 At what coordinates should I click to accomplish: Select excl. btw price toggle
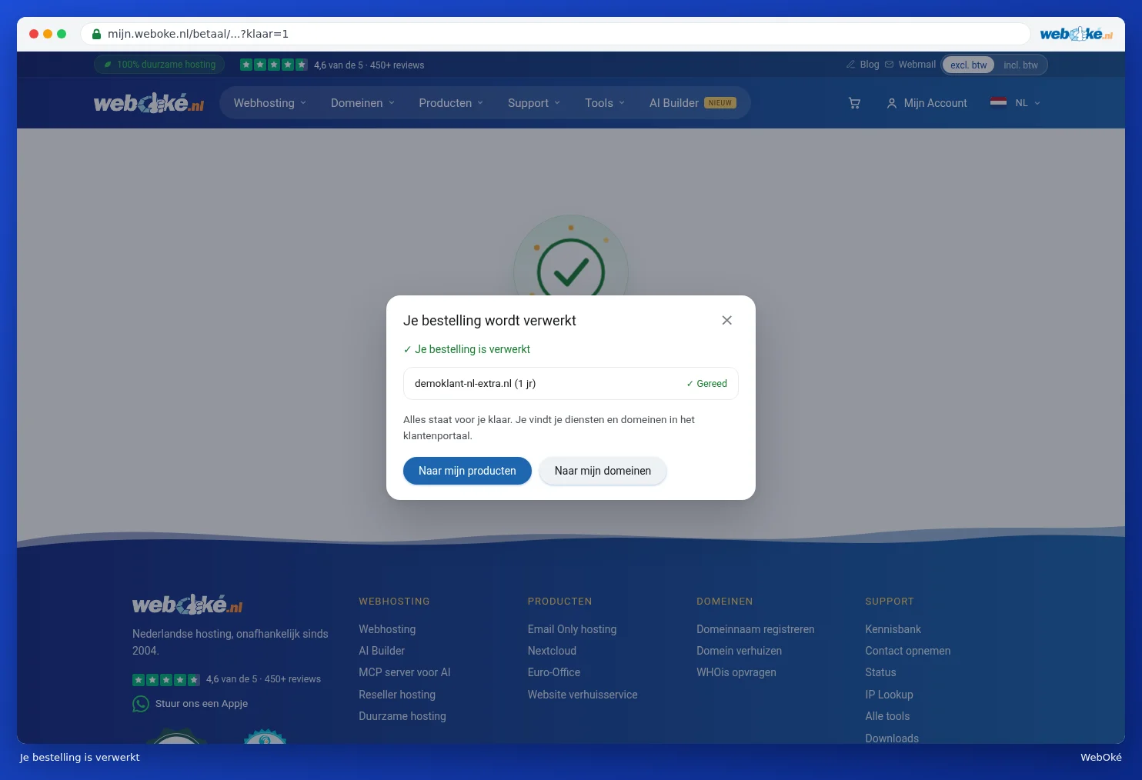coord(968,65)
